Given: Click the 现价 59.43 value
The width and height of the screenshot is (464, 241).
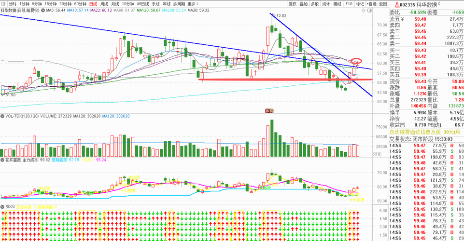Looking at the screenshot, I should [420, 81].
